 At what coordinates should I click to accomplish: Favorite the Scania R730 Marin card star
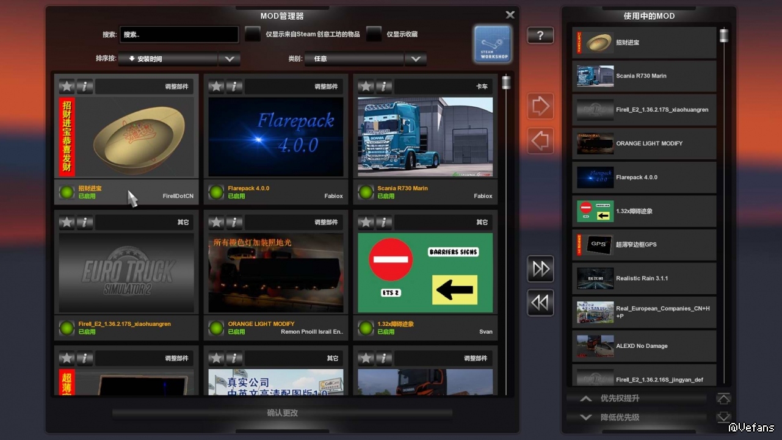point(366,87)
